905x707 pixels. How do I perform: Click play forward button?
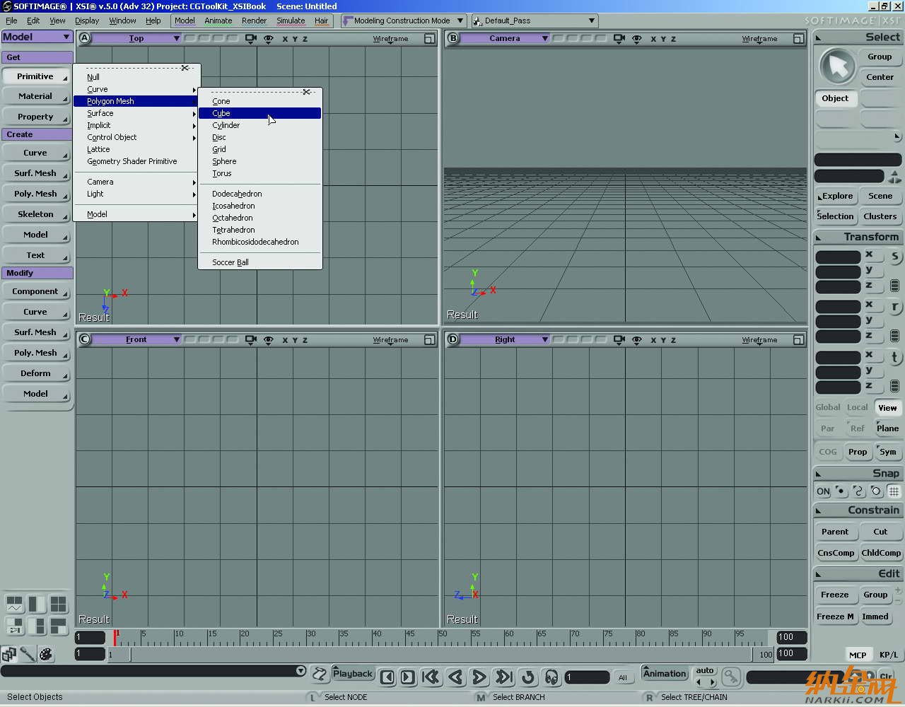click(x=479, y=677)
